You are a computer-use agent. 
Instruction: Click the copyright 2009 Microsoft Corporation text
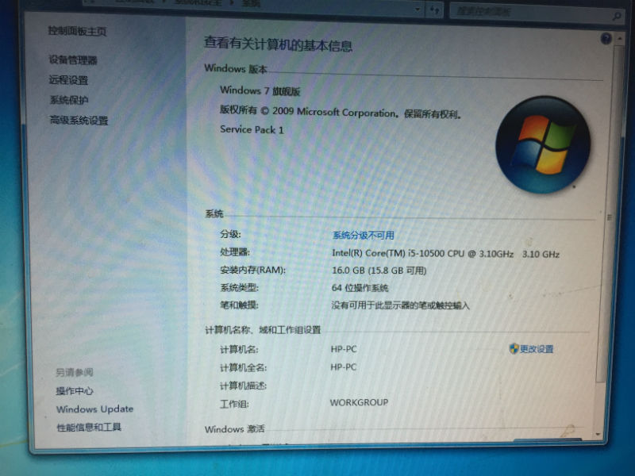[341, 112]
